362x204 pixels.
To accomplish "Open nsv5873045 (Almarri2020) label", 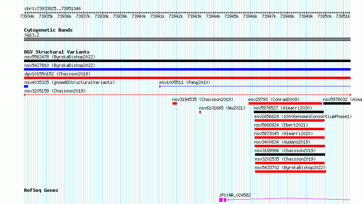I will point(283,133).
